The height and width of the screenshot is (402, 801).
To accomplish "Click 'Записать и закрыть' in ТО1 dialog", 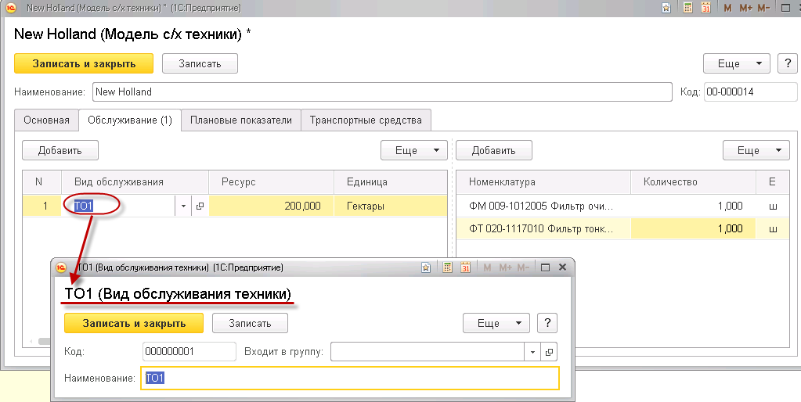I will tap(134, 323).
